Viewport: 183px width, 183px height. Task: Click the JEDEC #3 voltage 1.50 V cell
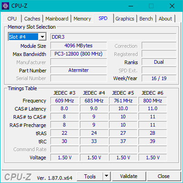[x=64, y=158]
